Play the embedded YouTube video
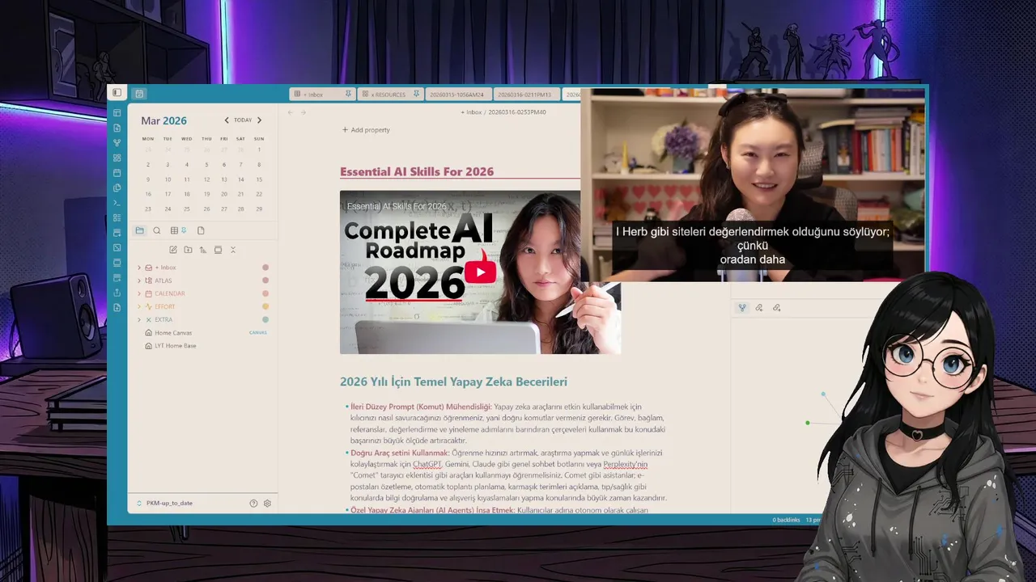 [480, 272]
